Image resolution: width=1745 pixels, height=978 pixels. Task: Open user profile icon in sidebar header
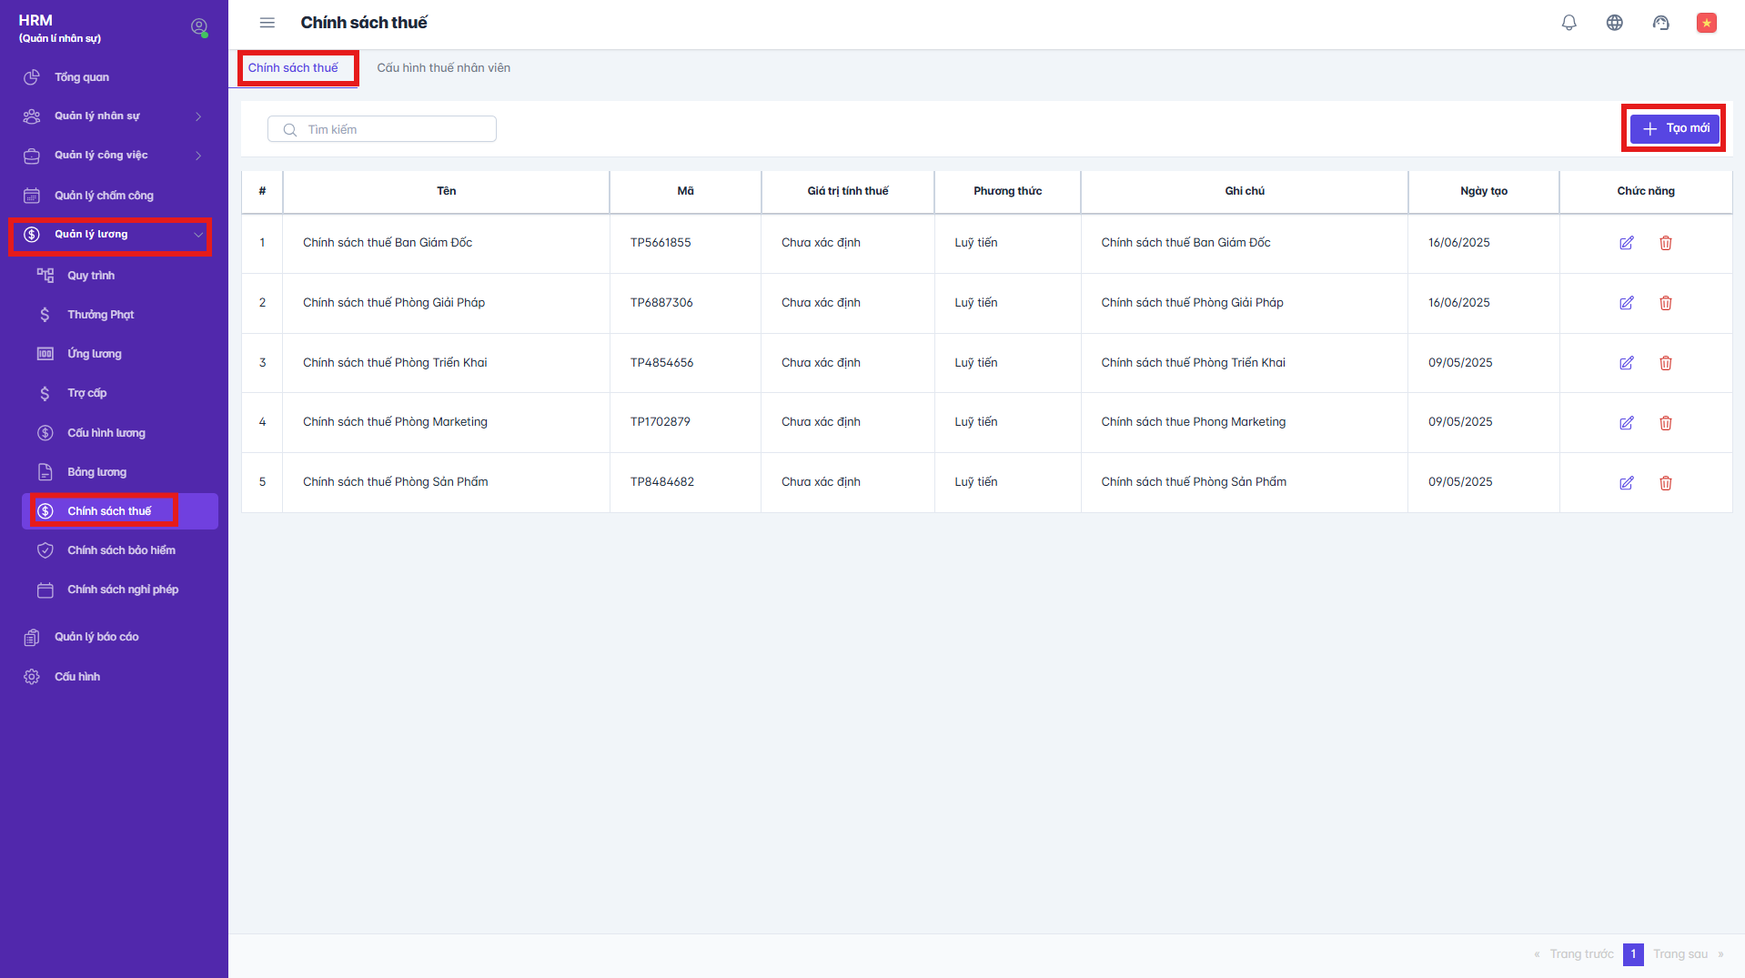(x=198, y=27)
